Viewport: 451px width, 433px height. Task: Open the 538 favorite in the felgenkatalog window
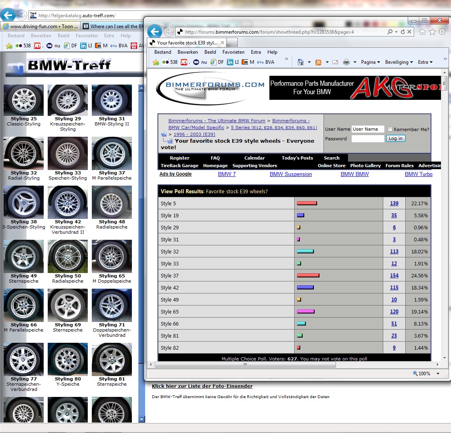23,45
